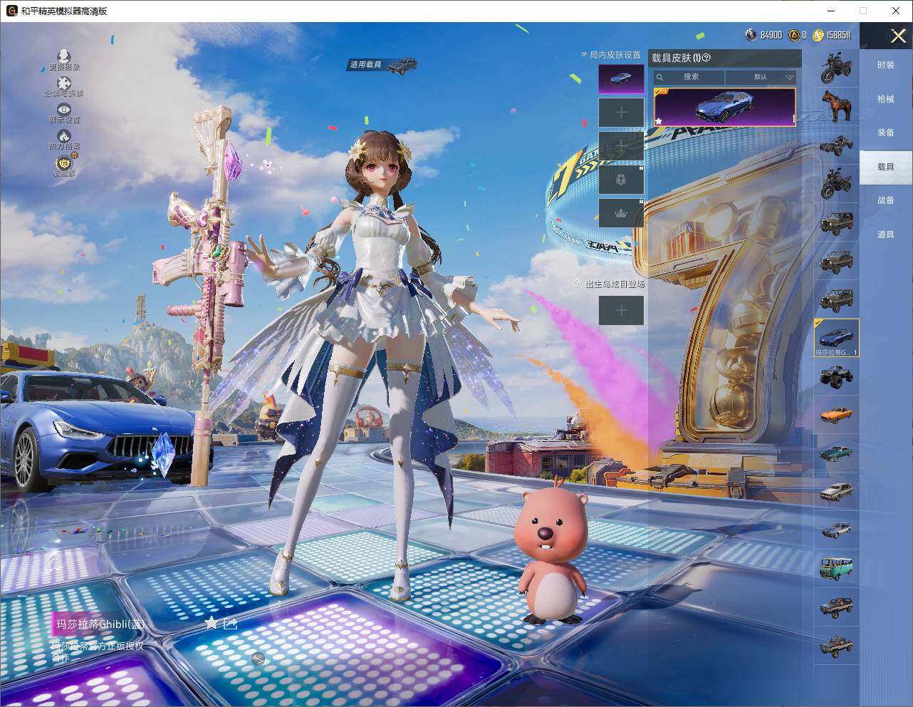This screenshot has width=913, height=707.
Task: Go to the 战备 tab
Action: pyautogui.click(x=886, y=200)
